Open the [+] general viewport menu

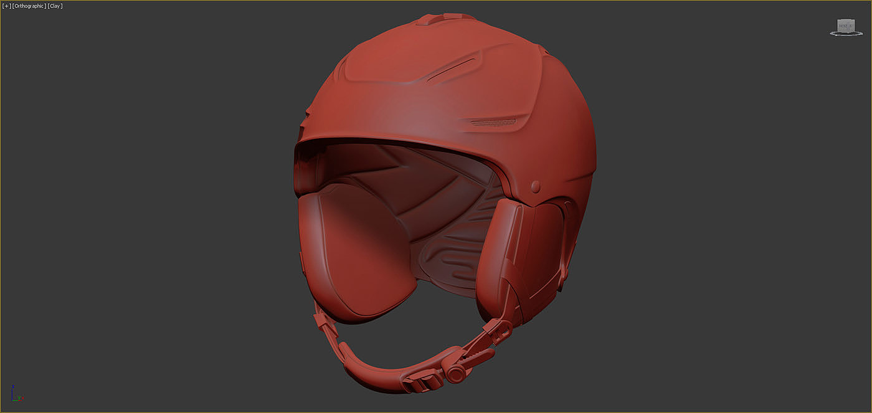(x=6, y=6)
